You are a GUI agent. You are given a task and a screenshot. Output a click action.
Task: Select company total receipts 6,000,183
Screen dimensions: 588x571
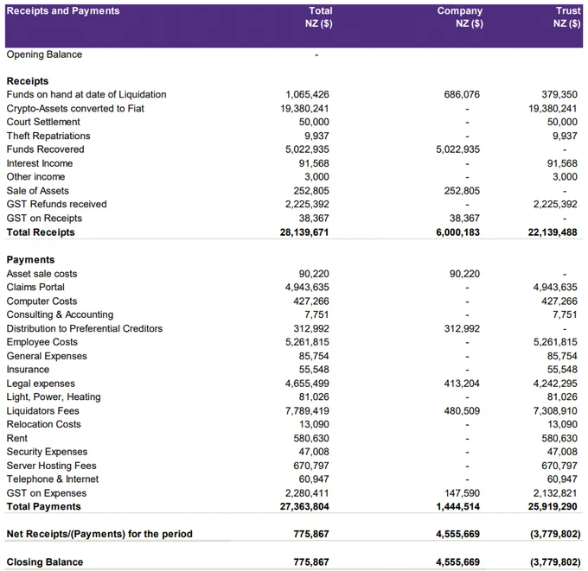pyautogui.click(x=457, y=232)
